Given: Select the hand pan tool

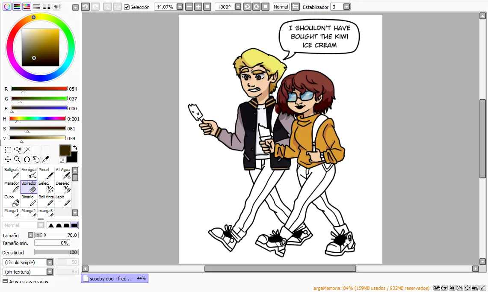Looking at the screenshot, I should pos(36,159).
